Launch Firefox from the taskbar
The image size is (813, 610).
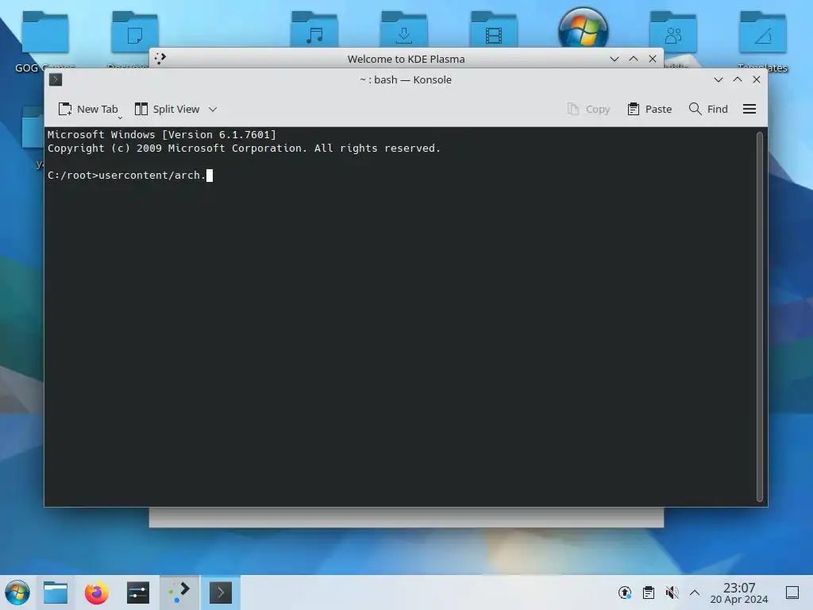click(96, 593)
